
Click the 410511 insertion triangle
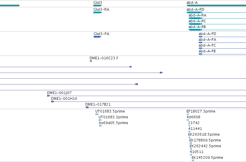(190, 155)
